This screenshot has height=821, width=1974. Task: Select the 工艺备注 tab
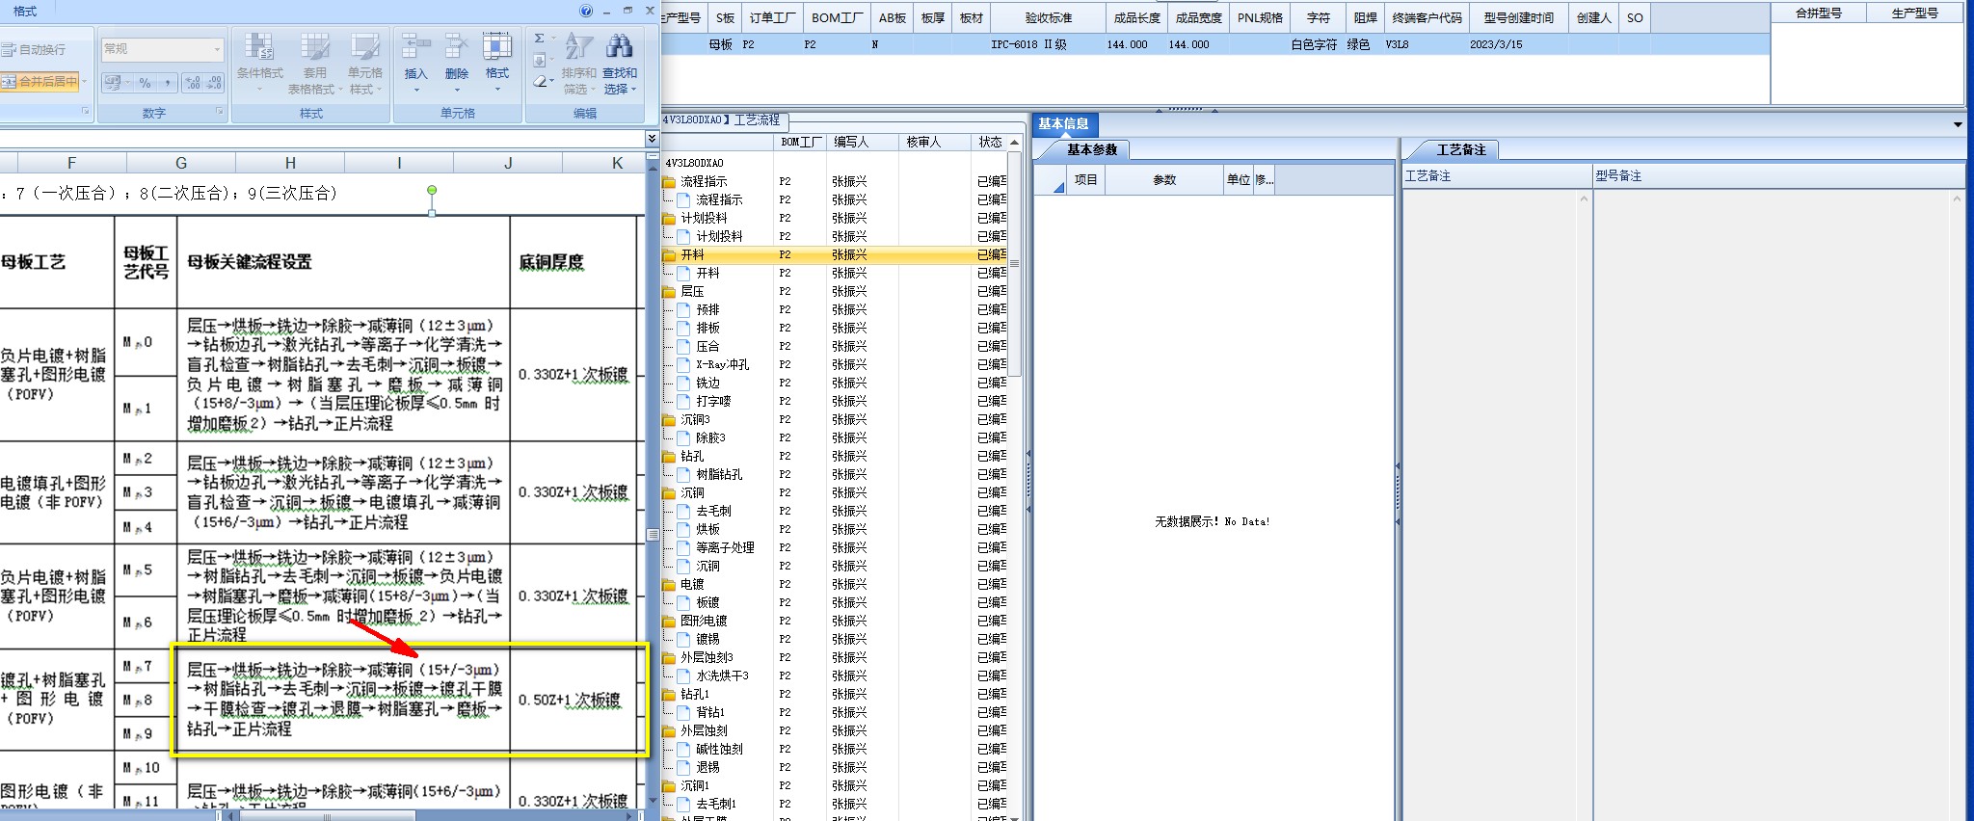[1460, 149]
